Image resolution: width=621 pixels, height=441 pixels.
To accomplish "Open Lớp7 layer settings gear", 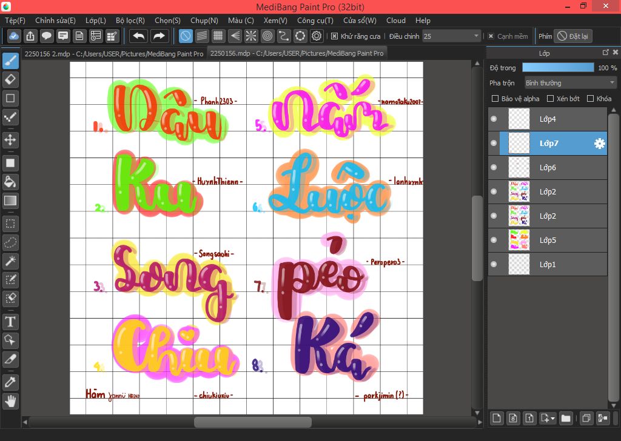I will pyautogui.click(x=600, y=143).
